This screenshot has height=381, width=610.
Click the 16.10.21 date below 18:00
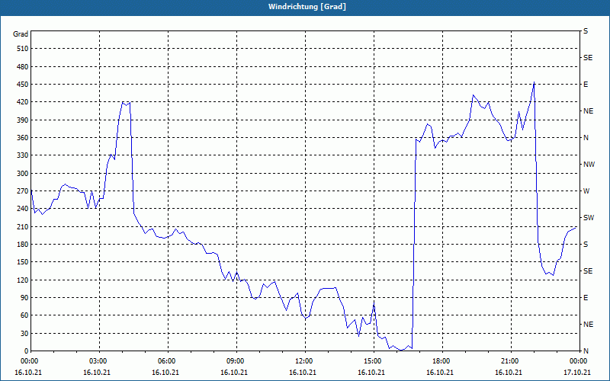coord(440,372)
